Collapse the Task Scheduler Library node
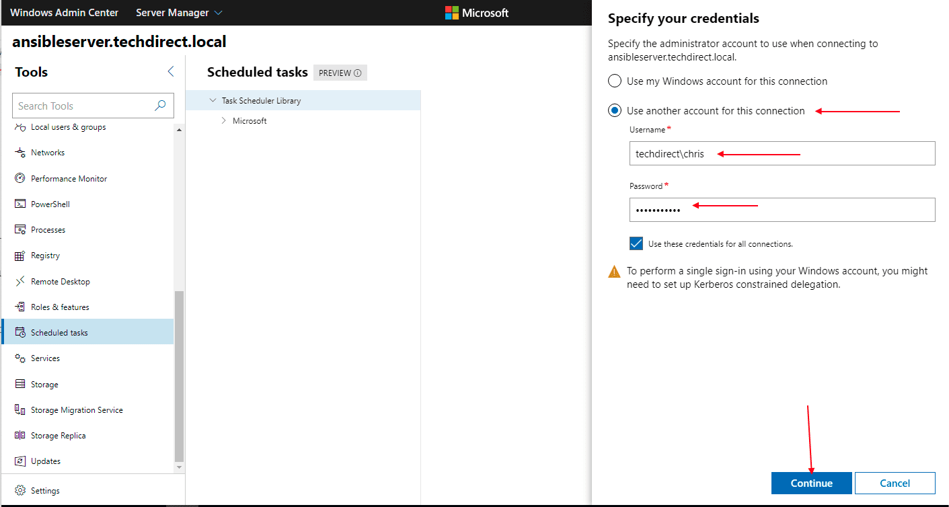The image size is (949, 507). [x=213, y=101]
